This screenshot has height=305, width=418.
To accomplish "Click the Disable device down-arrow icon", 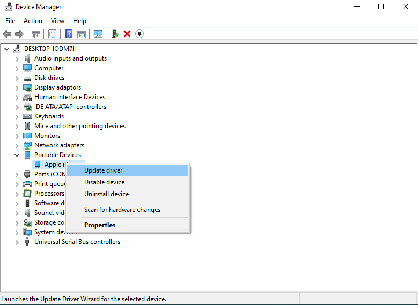I will pos(140,34).
